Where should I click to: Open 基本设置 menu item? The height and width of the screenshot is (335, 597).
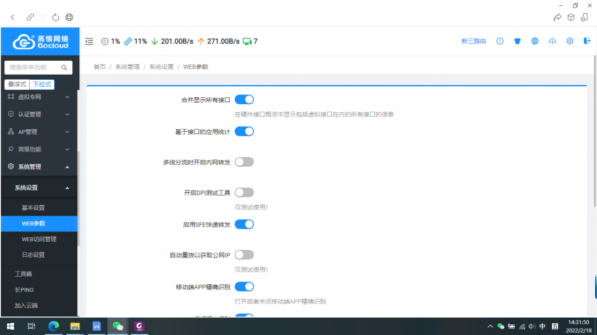click(x=39, y=207)
